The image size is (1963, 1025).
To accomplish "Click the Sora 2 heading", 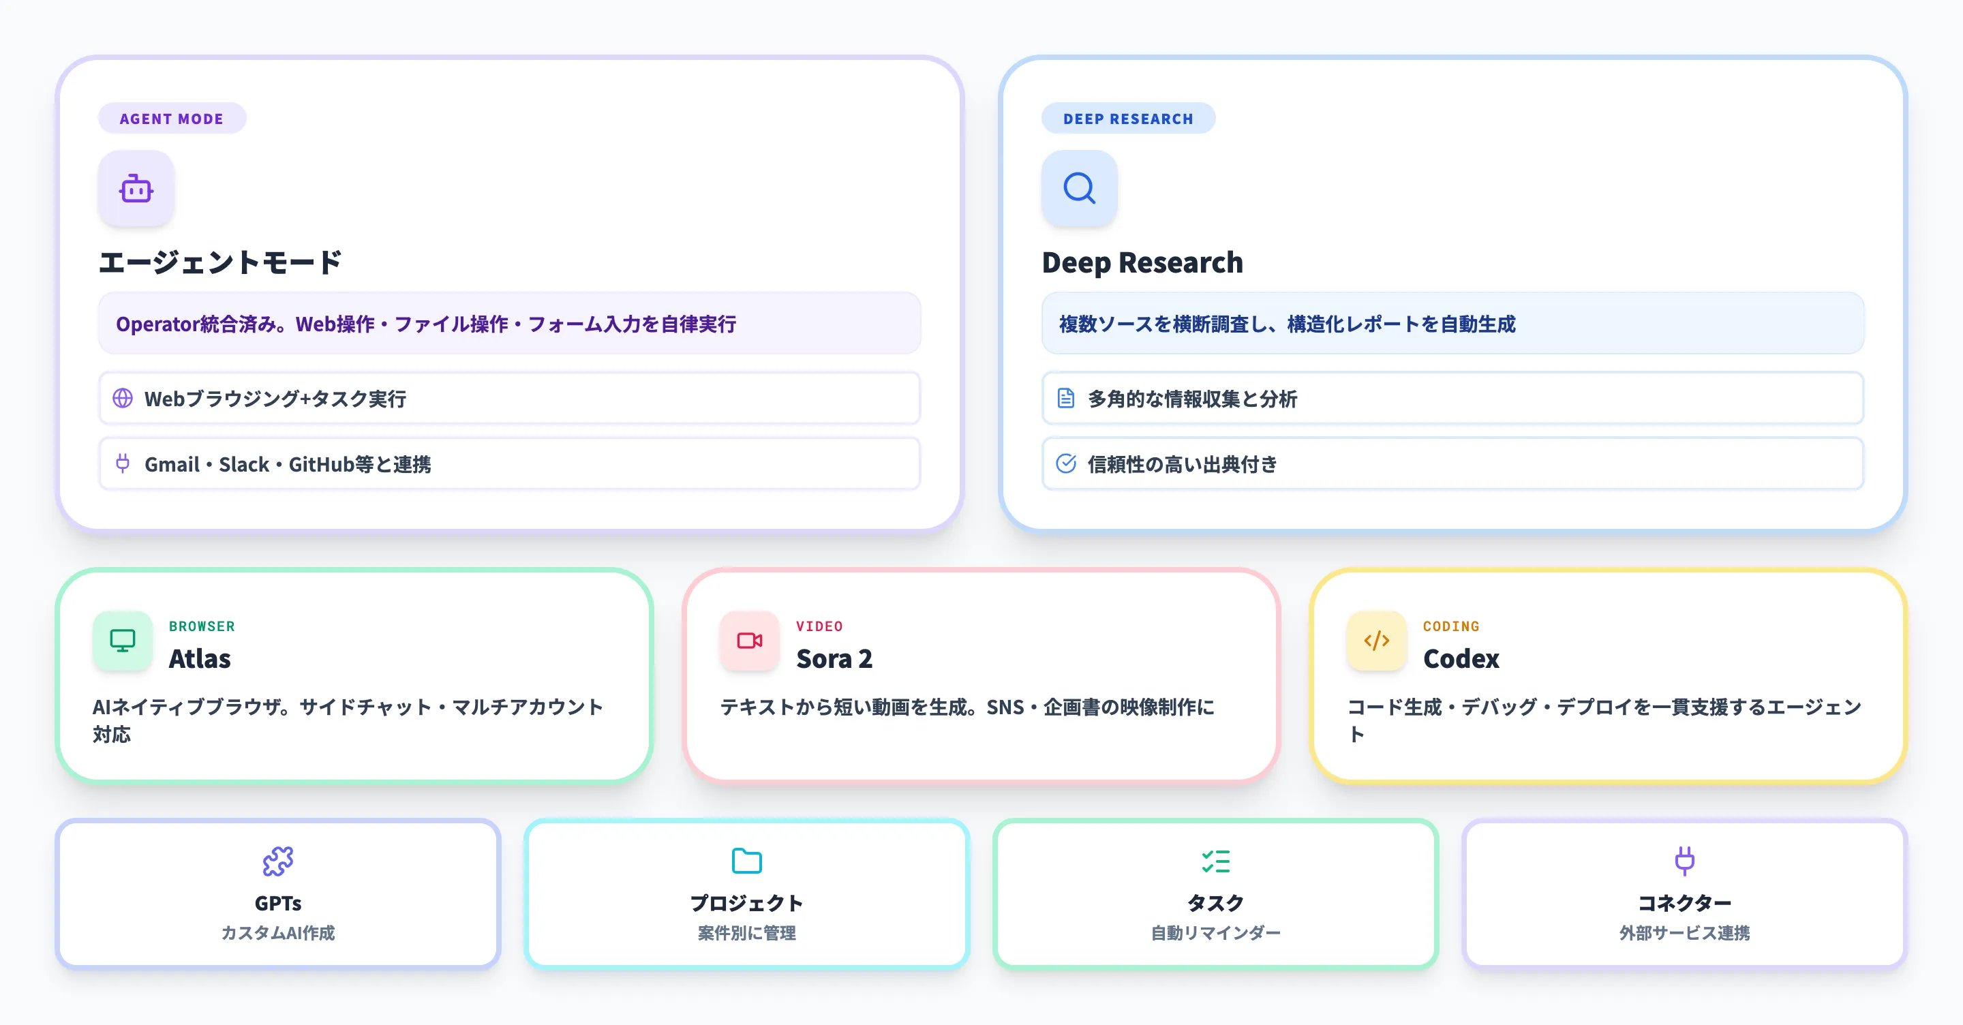I will point(834,658).
